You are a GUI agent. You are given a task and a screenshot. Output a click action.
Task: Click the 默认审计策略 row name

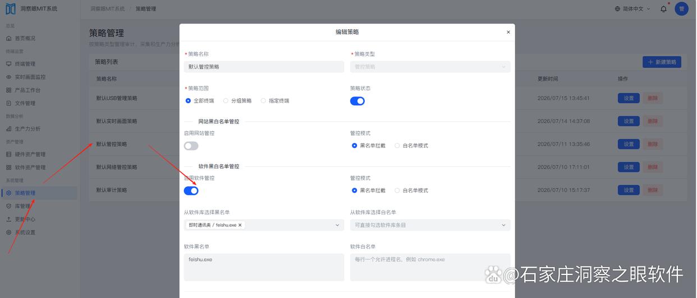coord(112,190)
